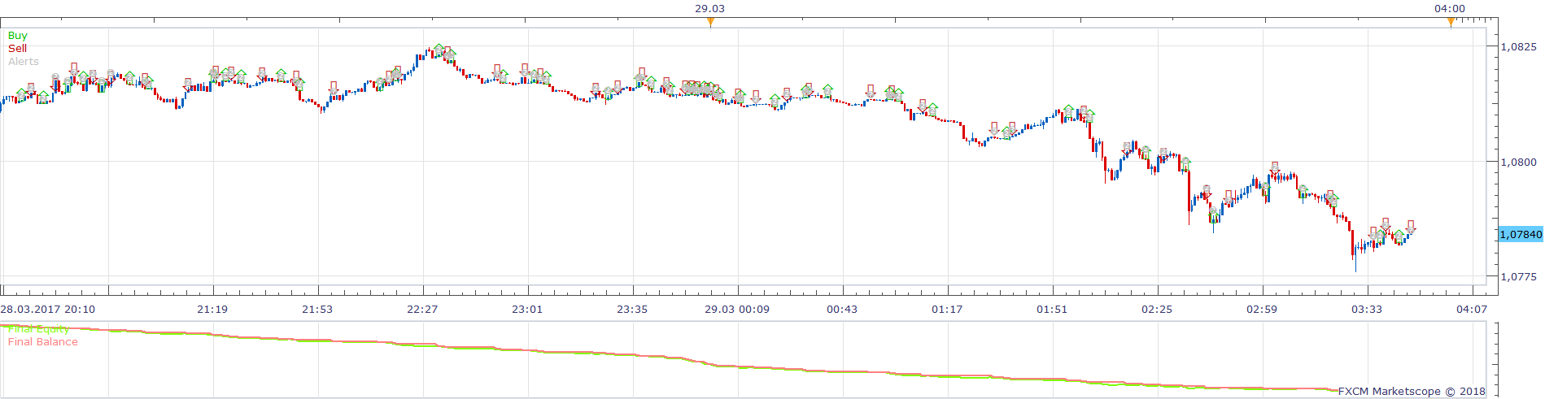
Task: Click the 28.03.2017 20:10 time label
Action: (x=48, y=310)
